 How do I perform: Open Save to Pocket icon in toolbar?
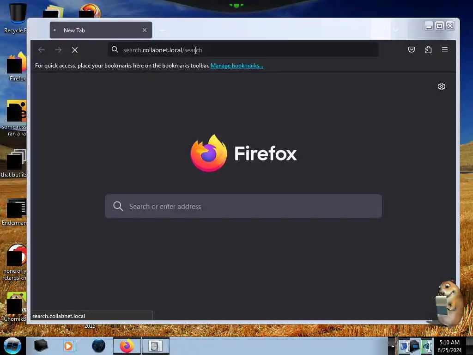(x=412, y=49)
